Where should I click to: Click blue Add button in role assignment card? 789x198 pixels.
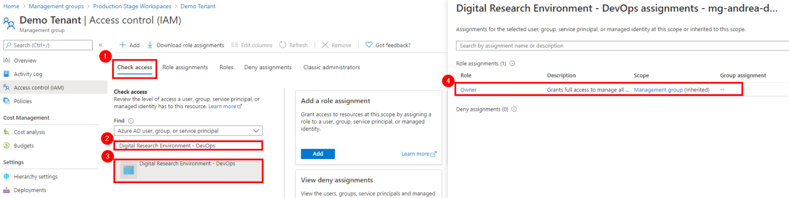click(318, 154)
